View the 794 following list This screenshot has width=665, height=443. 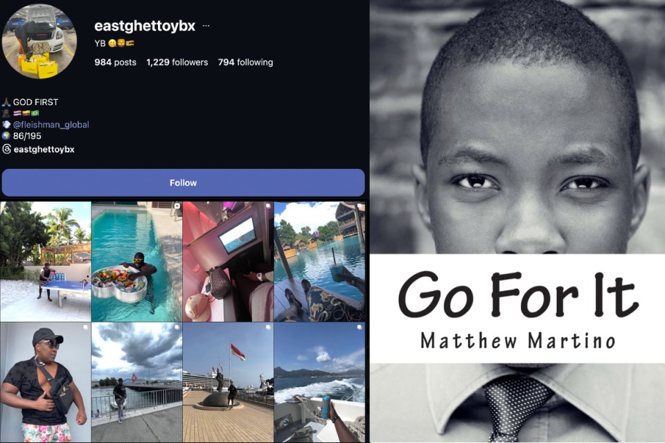[245, 62]
